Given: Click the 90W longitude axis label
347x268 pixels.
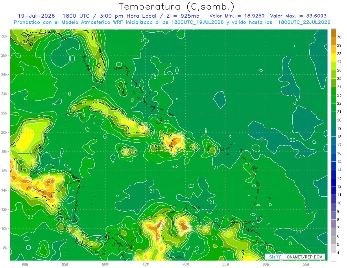Looking at the screenshot, I should pyautogui.click(x=25, y=264).
